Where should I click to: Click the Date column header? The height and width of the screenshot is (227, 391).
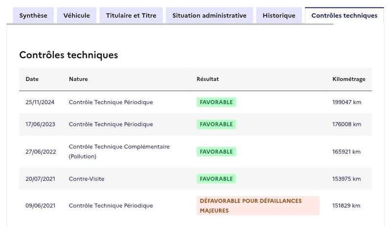pos(32,79)
